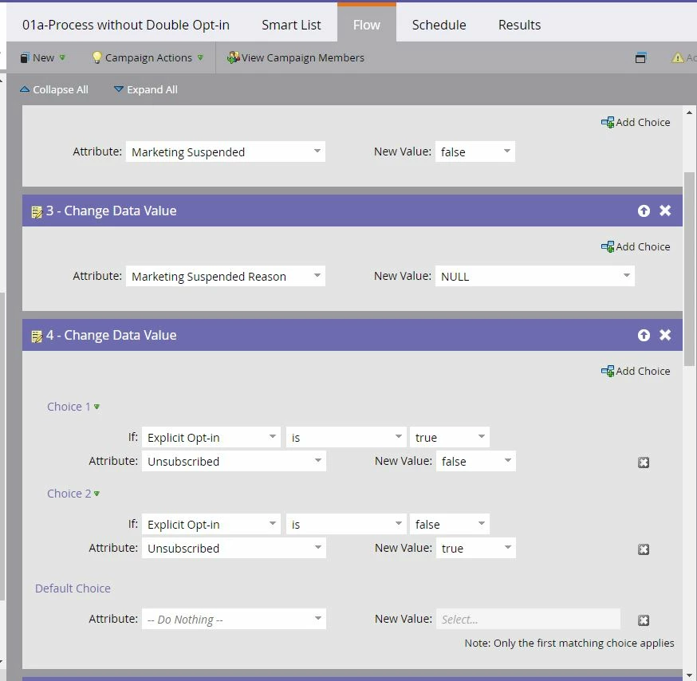Viewport: 697px width, 681px height.
Task: Select the Flow tab
Action: [367, 25]
